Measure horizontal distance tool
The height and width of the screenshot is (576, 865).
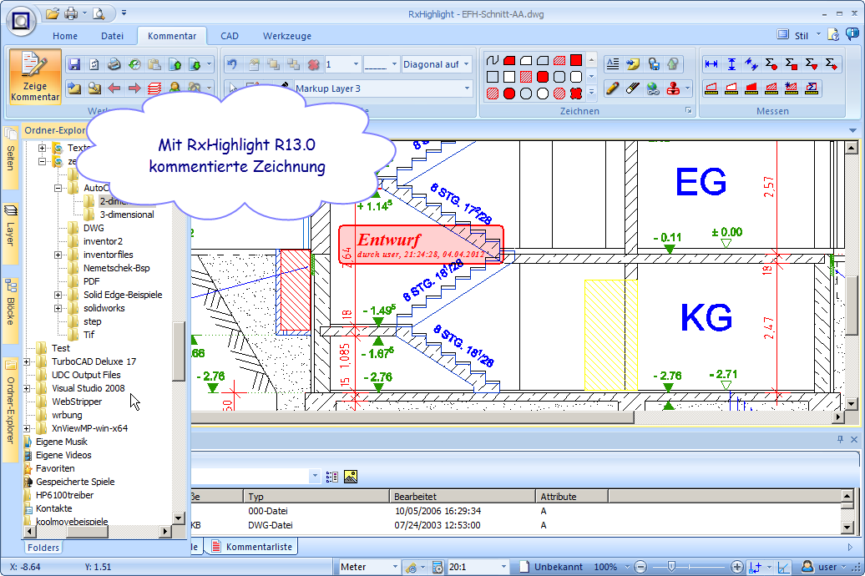coord(711,64)
